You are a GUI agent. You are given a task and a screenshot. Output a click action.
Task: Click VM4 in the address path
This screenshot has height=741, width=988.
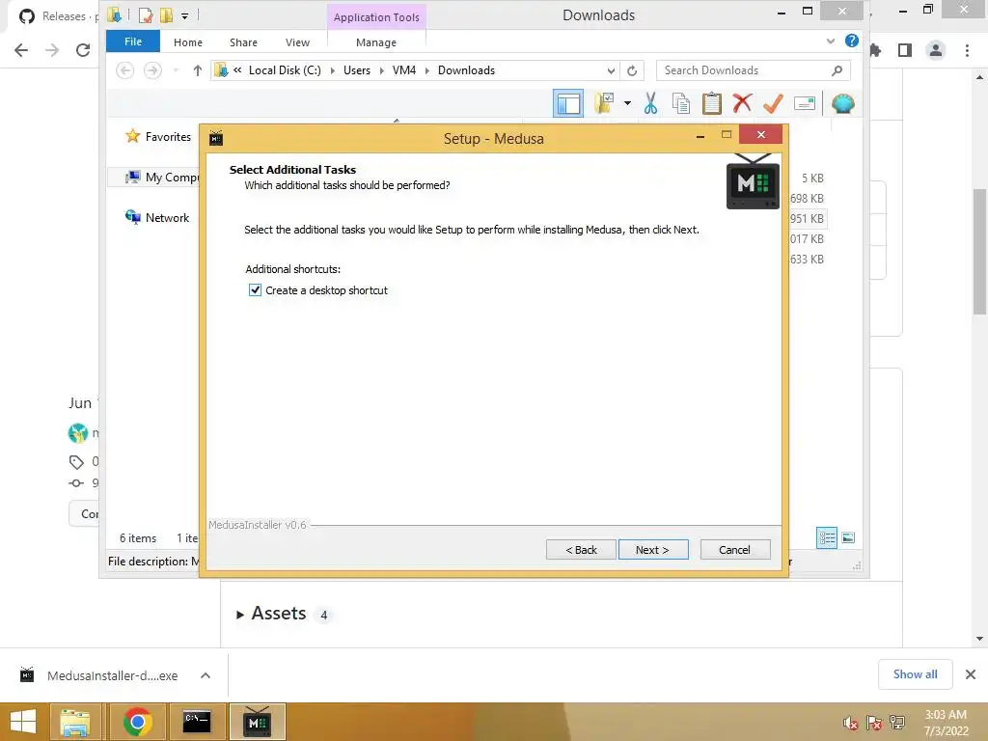[404, 70]
